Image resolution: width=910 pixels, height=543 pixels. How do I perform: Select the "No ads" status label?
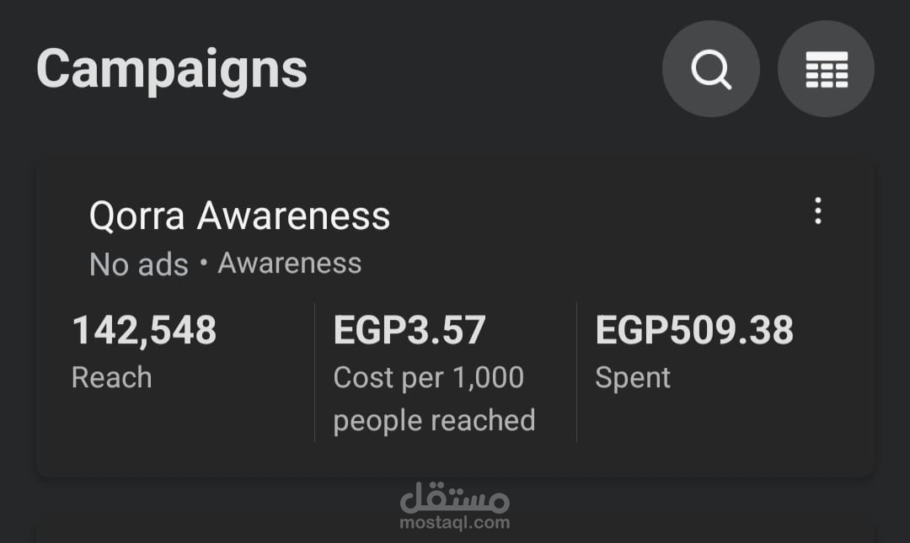coord(138,264)
